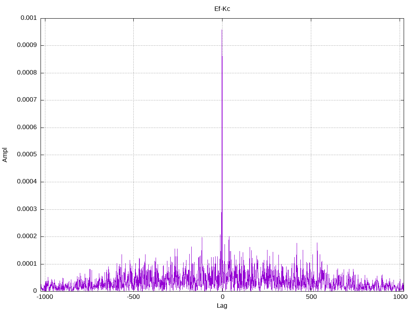The width and height of the screenshot is (415, 311).
Task: Click the y-axis value 0.001
Action: pos(29,18)
